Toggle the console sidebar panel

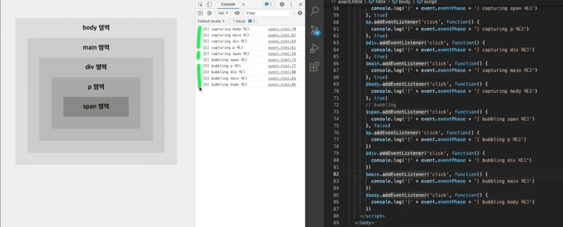(x=200, y=13)
